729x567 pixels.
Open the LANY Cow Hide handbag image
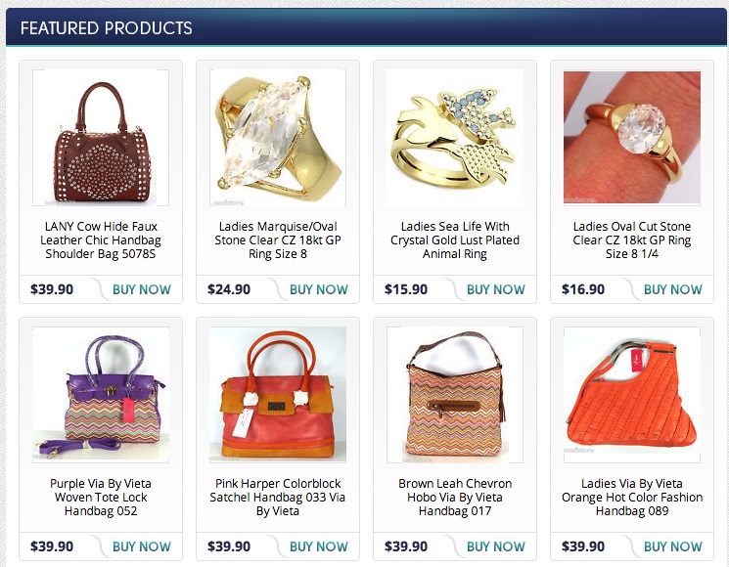101,138
